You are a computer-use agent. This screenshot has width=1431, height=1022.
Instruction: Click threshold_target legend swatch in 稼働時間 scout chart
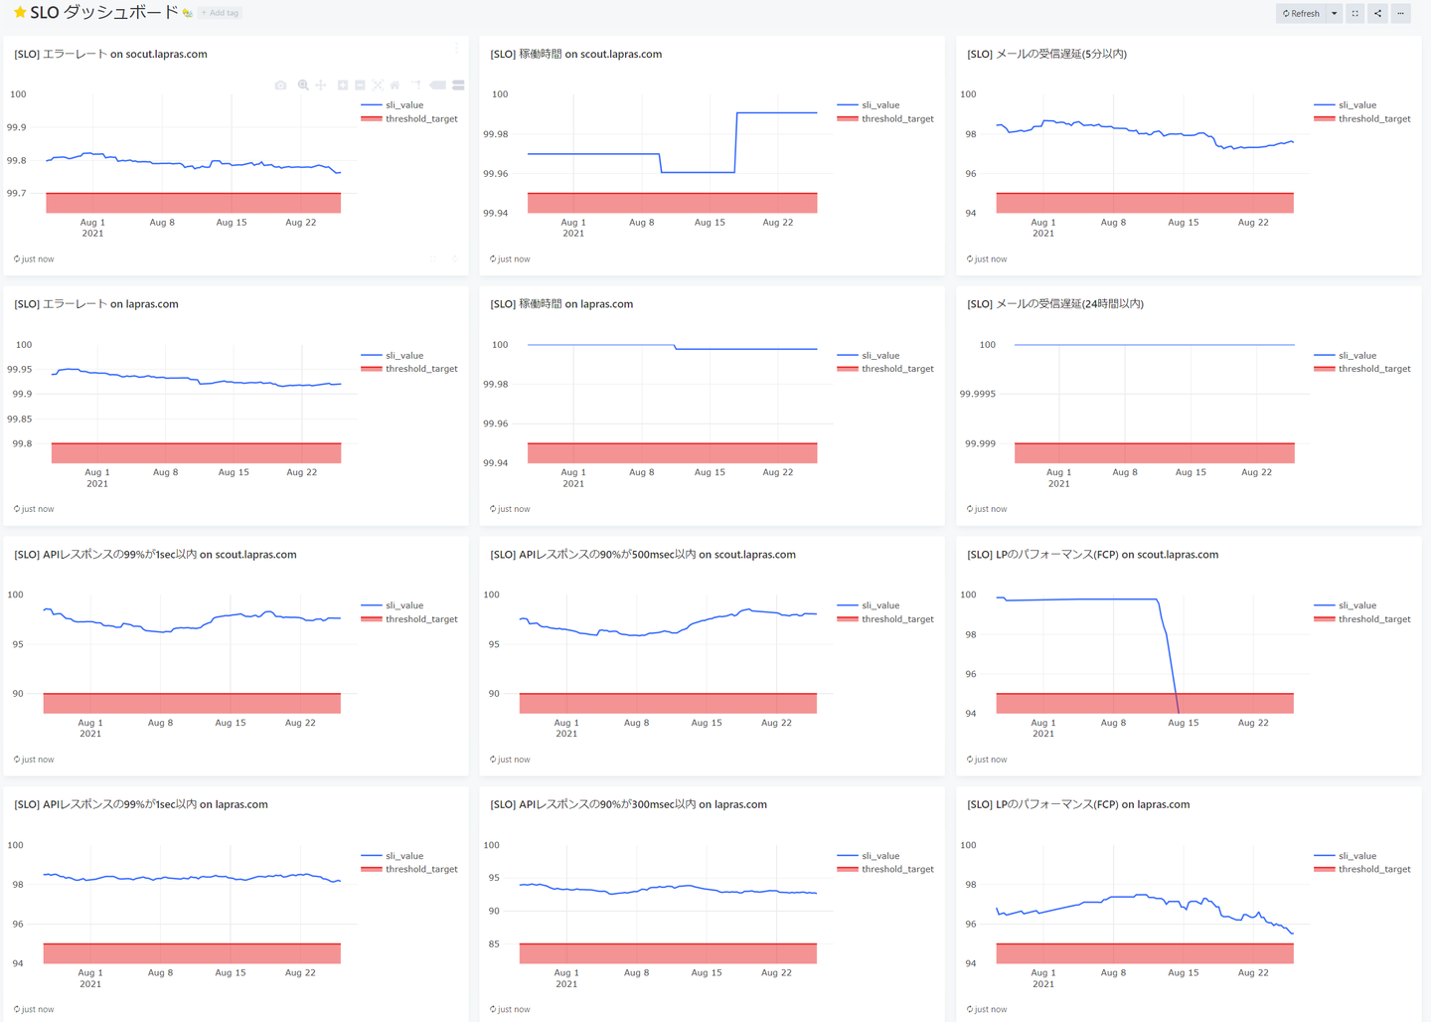[x=847, y=118]
